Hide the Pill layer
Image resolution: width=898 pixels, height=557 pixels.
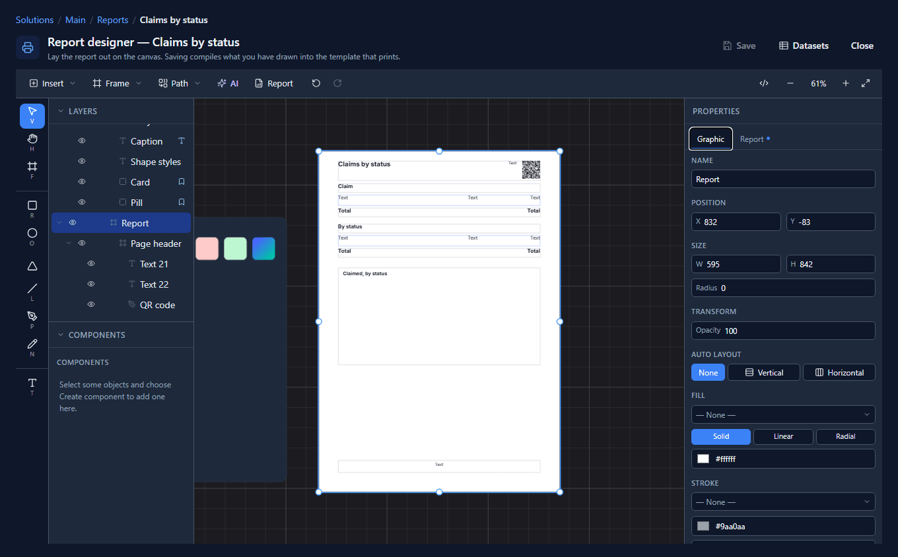pos(82,203)
